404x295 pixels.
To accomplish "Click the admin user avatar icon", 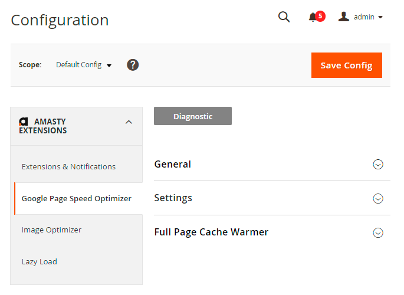I will tap(344, 17).
